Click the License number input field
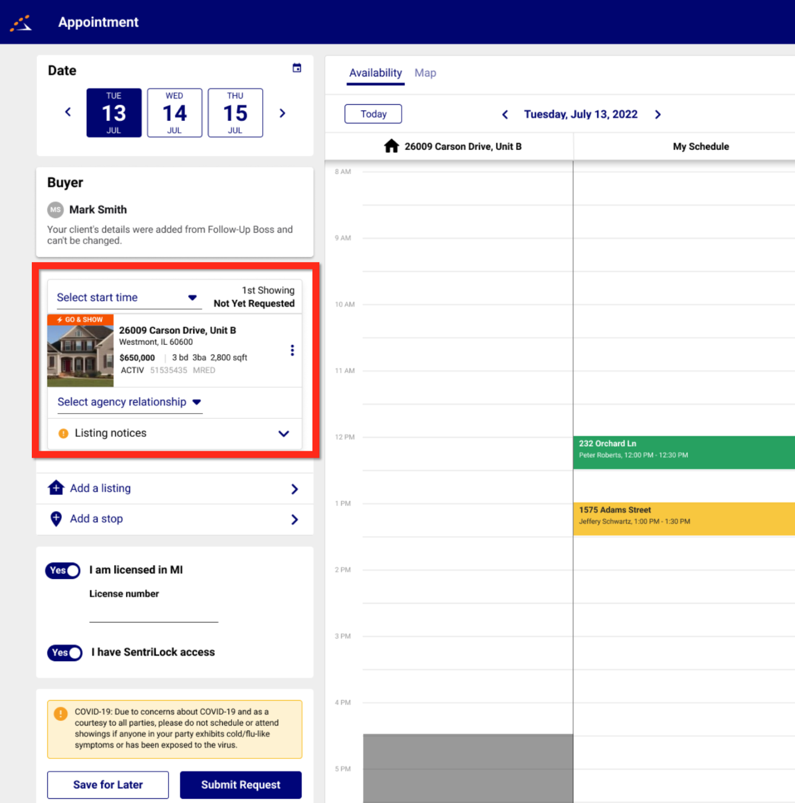This screenshot has height=803, width=795. coord(153,613)
